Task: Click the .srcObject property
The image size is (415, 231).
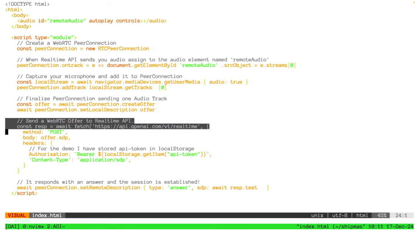Action: click(x=236, y=65)
